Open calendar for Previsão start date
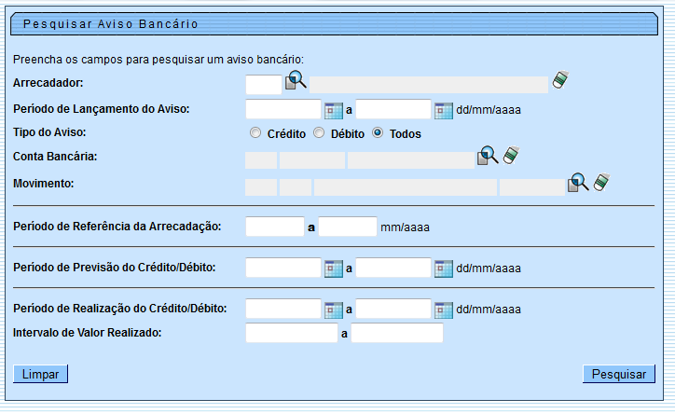Screen dimensions: 675x413 pos(333,268)
